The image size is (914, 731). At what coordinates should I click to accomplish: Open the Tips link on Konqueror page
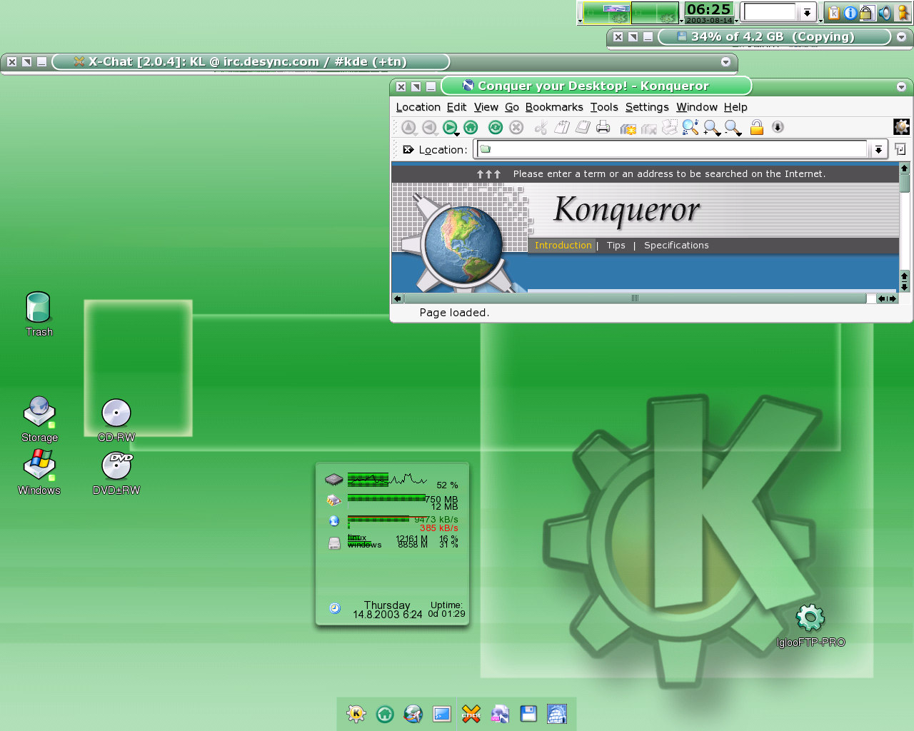pyautogui.click(x=616, y=245)
